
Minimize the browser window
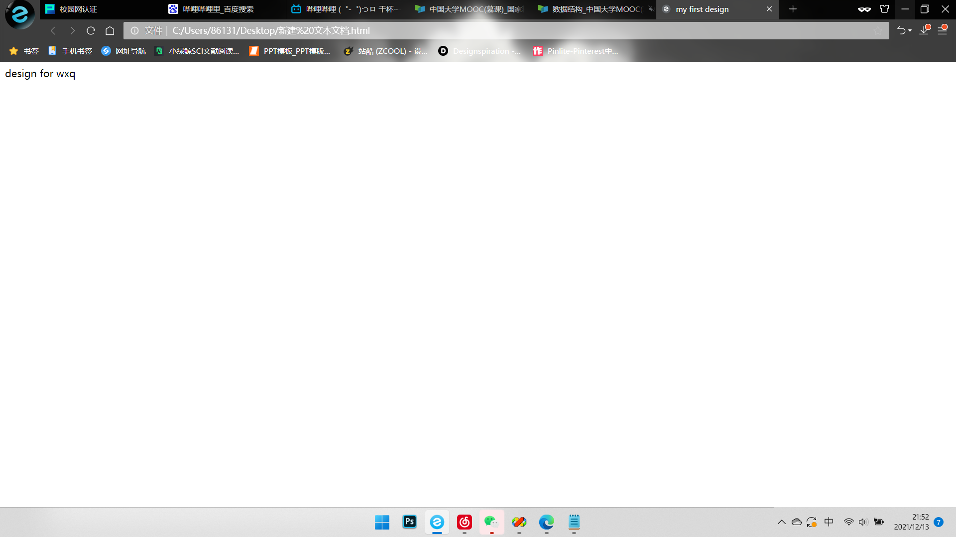click(x=905, y=9)
